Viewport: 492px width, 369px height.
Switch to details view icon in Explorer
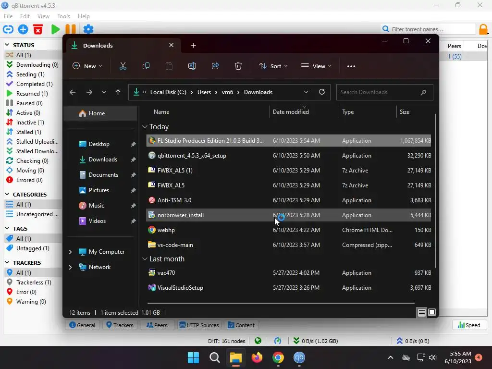point(422,312)
